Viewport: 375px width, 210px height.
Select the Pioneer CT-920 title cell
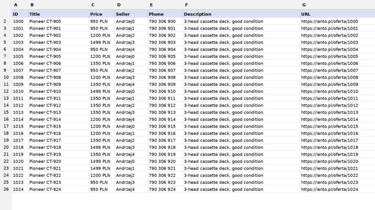point(59,162)
